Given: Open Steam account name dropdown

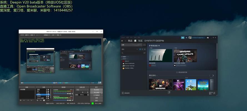Looking at the screenshot, I should (x=198, y=38).
